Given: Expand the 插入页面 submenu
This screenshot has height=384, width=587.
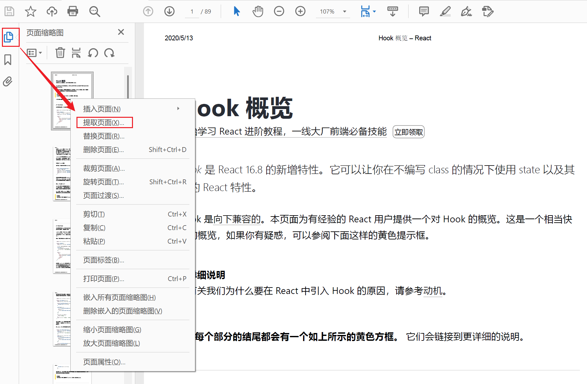Looking at the screenshot, I should tap(178, 109).
